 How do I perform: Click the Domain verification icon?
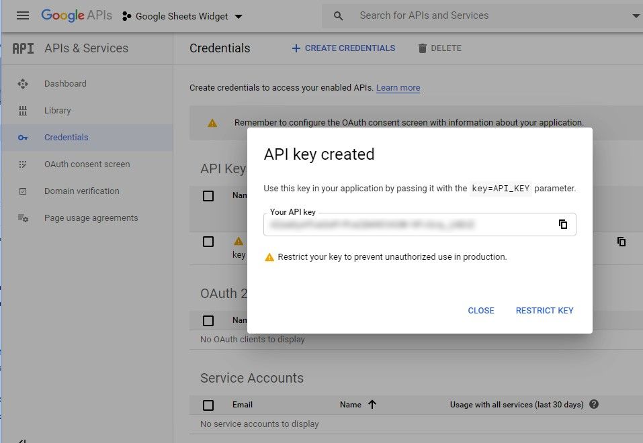23,191
